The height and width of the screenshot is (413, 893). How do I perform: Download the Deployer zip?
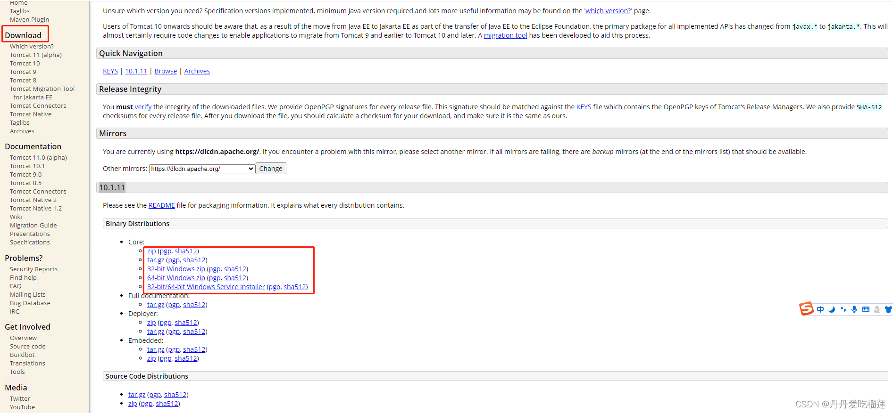tap(151, 323)
